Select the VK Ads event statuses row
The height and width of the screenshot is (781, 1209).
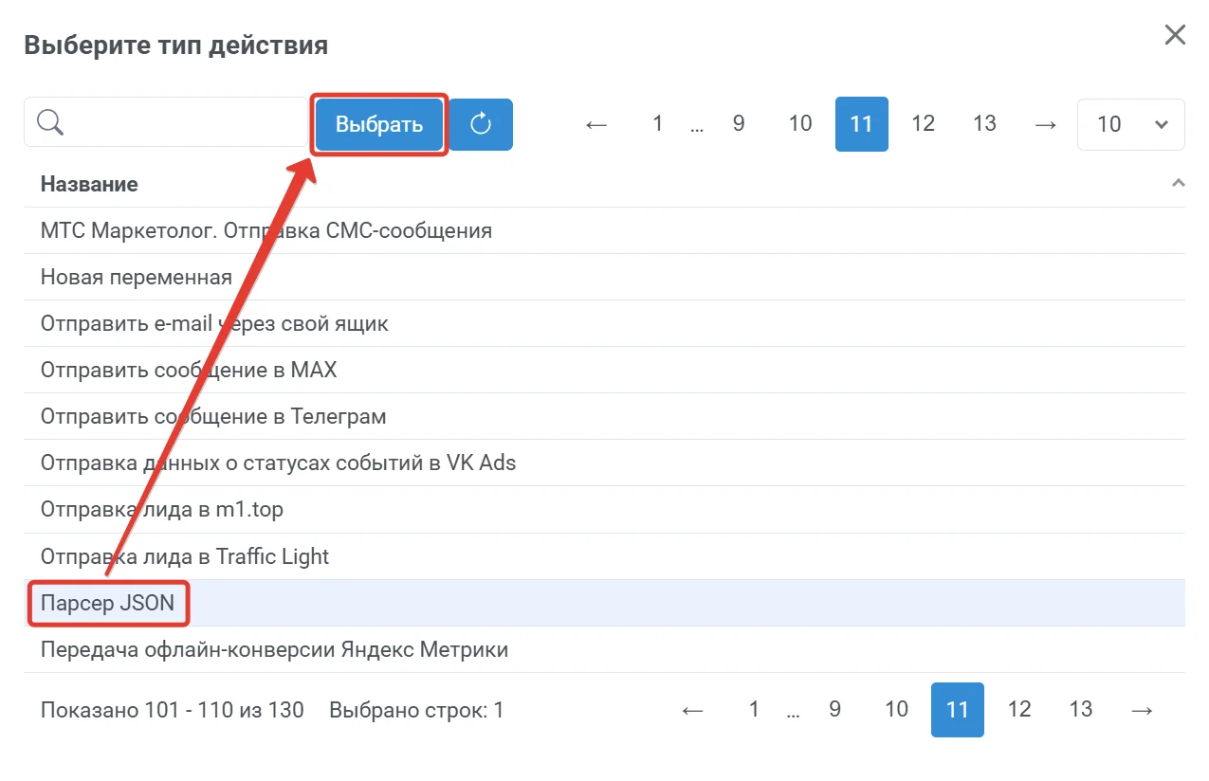coord(604,463)
